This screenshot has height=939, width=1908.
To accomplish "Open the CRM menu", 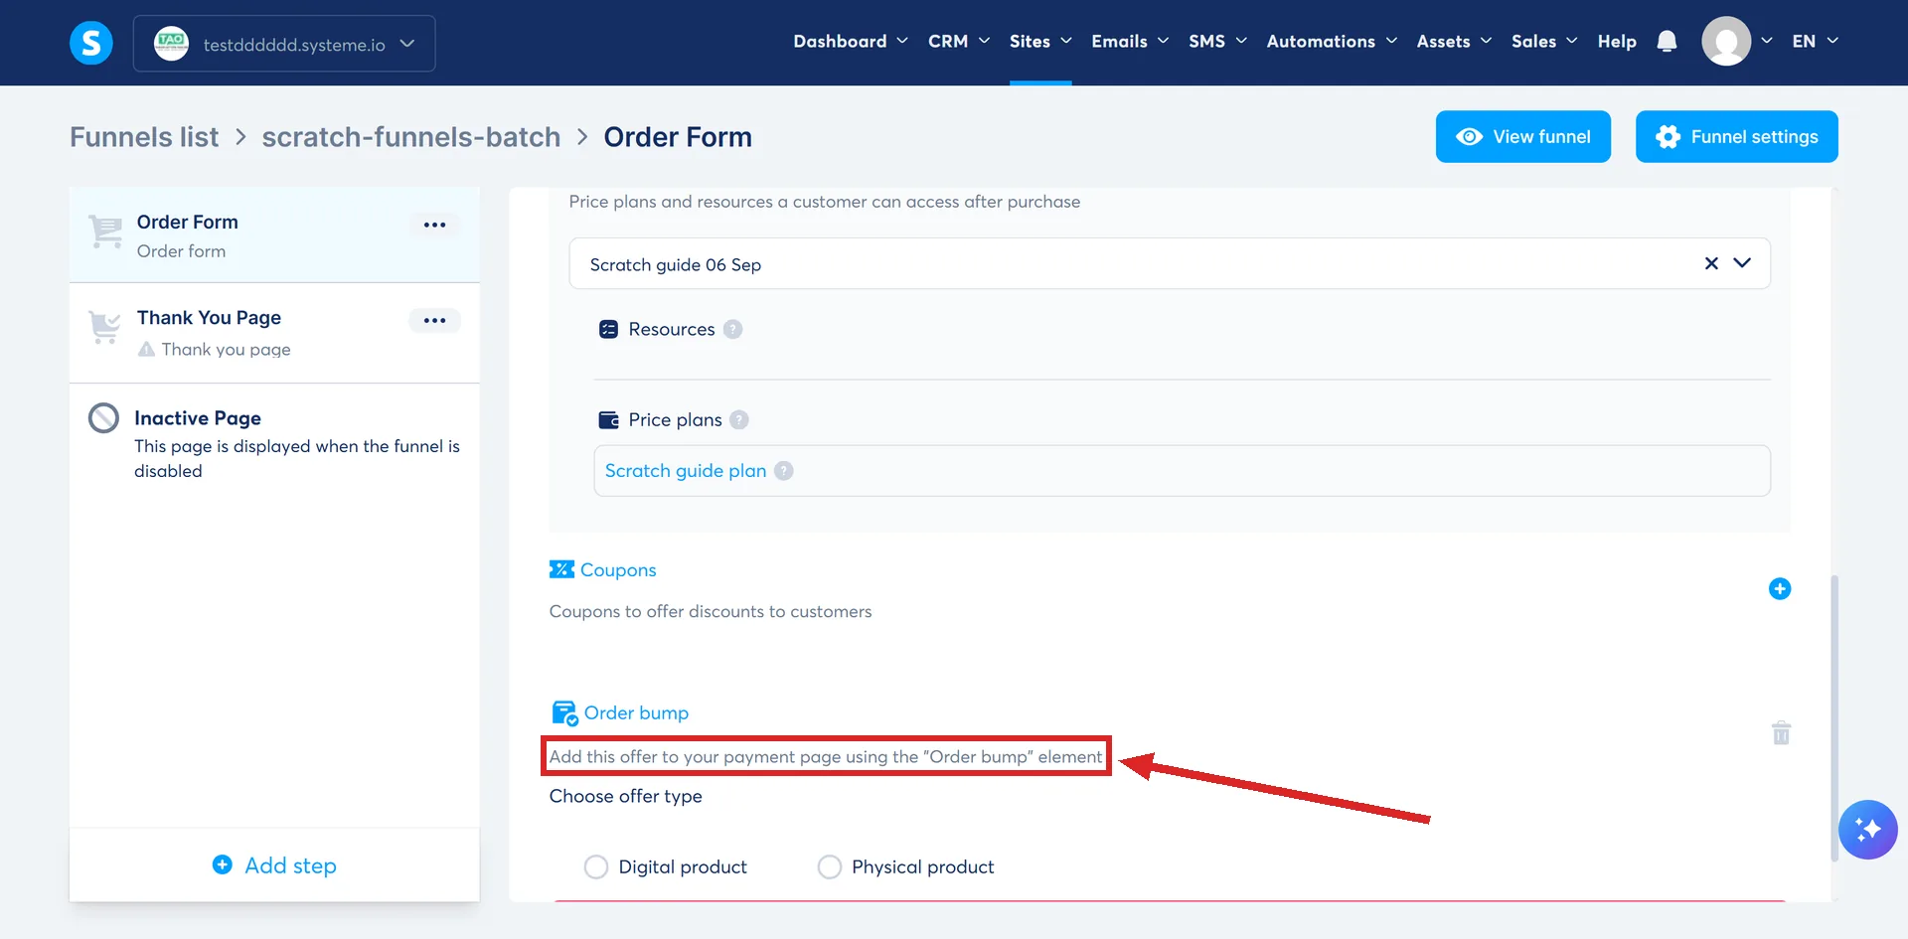I will pos(958,41).
